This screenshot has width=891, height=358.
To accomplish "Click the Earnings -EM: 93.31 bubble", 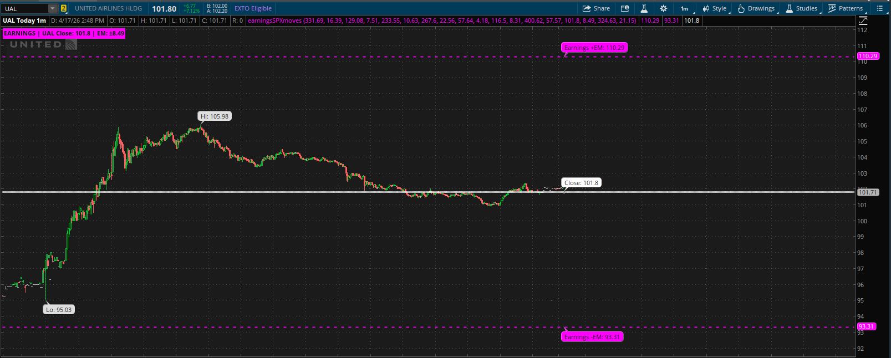I will [x=592, y=337].
